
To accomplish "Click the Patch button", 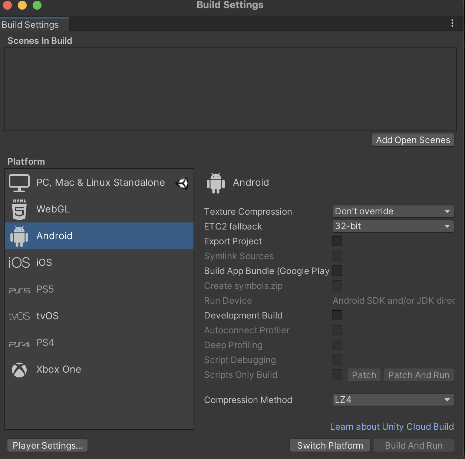I will tap(364, 375).
